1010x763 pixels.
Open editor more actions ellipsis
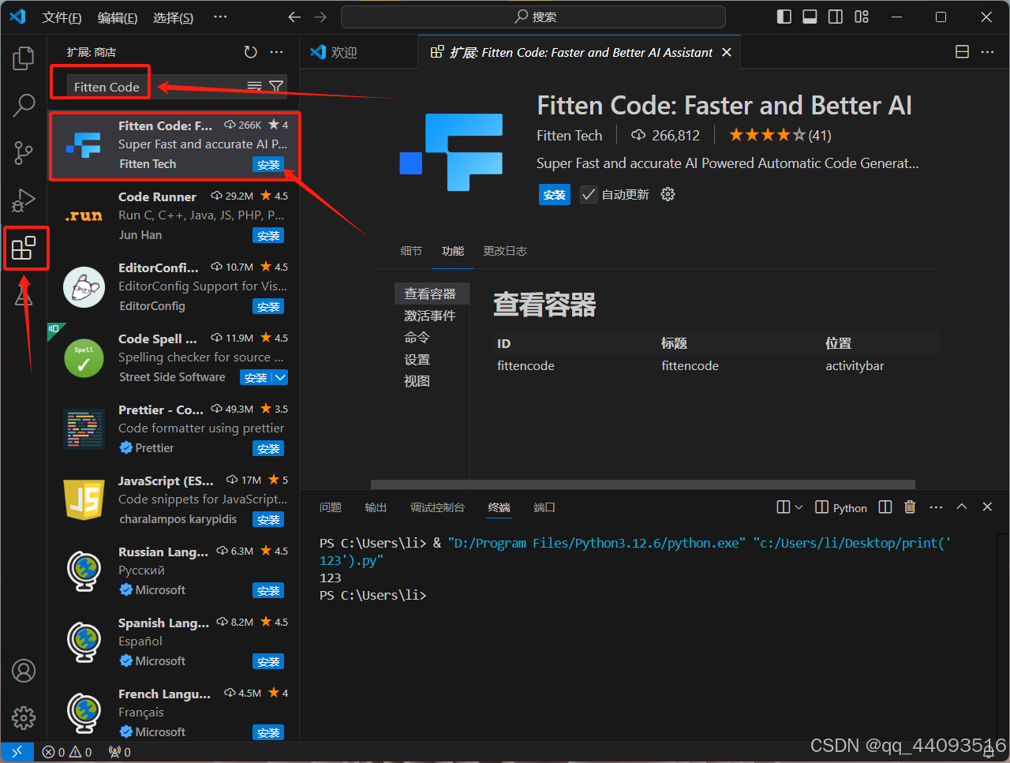pos(987,52)
